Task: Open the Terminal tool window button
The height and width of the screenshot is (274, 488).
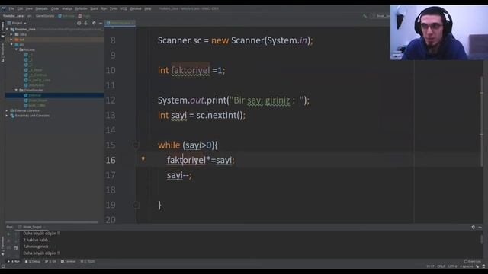Action: tap(68, 262)
